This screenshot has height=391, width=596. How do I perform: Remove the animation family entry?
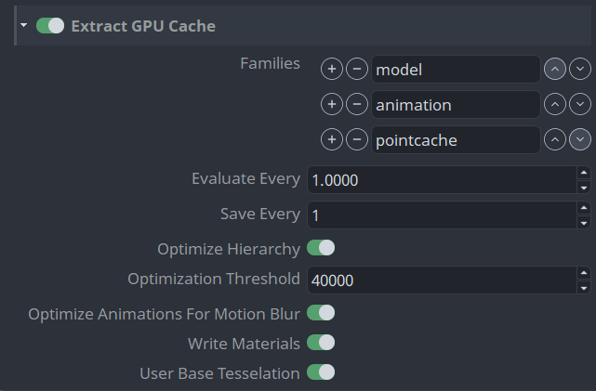coord(356,105)
